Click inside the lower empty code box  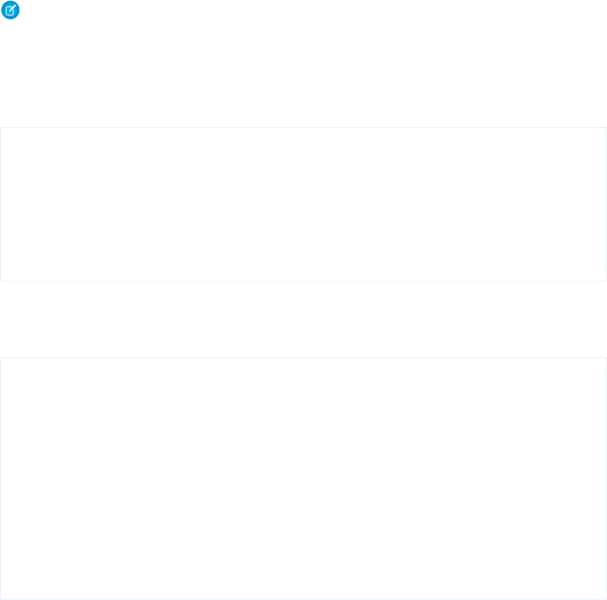coord(303,478)
